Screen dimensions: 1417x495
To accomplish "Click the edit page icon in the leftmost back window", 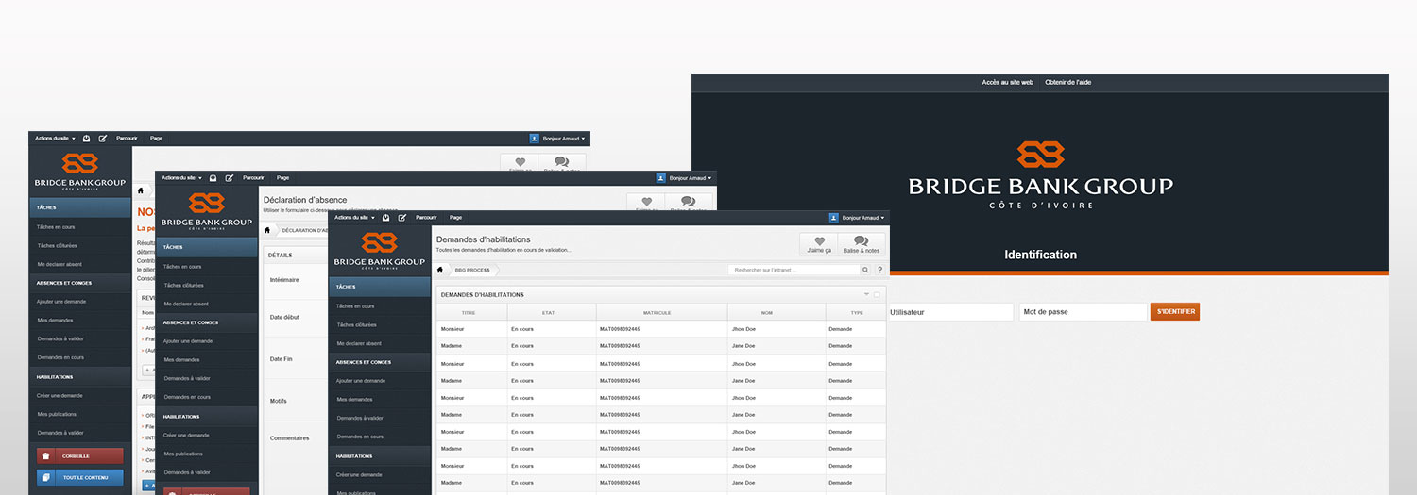I will (102, 138).
